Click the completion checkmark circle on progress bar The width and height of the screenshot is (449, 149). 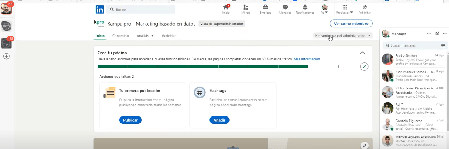(x=364, y=67)
